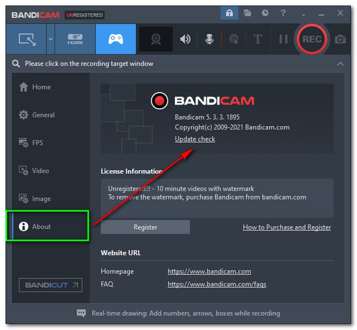Collapse the panel with the chevron arrow
This screenshot has width=357, height=330.
point(340,63)
